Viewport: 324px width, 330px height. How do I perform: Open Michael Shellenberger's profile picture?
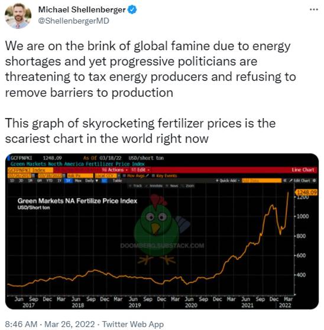[x=18, y=15]
